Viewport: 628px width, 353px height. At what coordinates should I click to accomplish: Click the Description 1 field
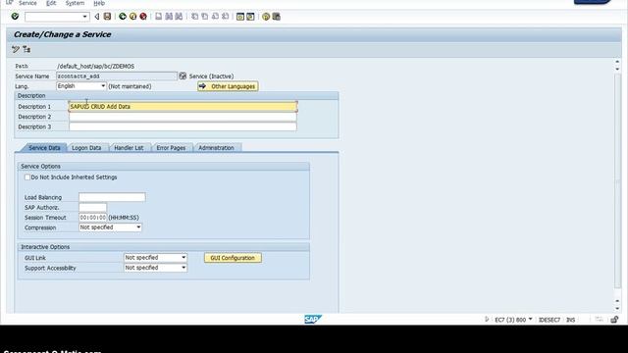coord(183,107)
